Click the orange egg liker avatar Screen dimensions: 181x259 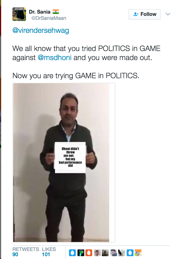coord(89,253)
